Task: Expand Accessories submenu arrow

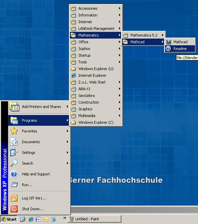Action: 120,8
